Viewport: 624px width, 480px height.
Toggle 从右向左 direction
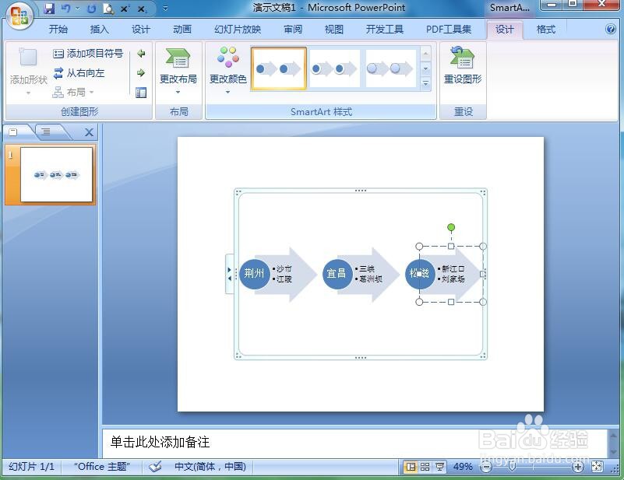[79, 72]
